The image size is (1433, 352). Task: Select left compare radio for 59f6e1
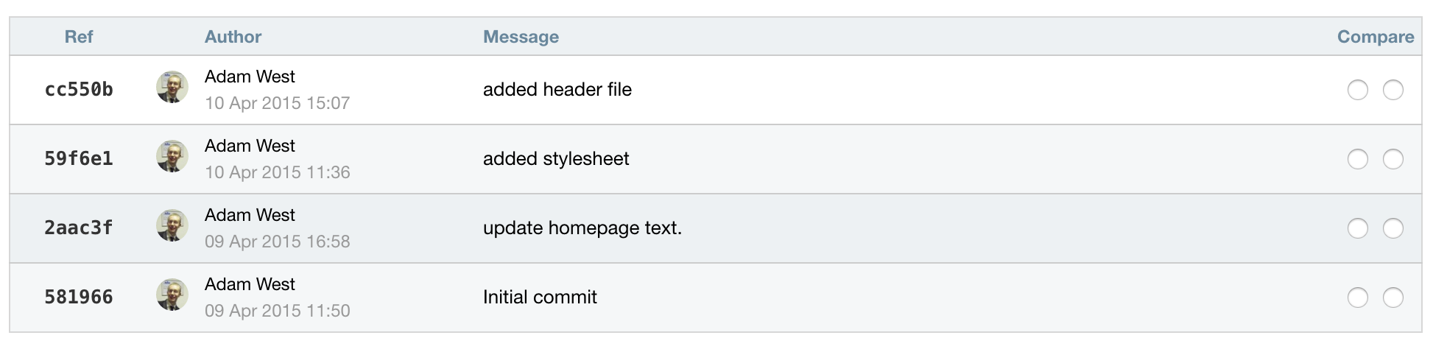click(1357, 159)
